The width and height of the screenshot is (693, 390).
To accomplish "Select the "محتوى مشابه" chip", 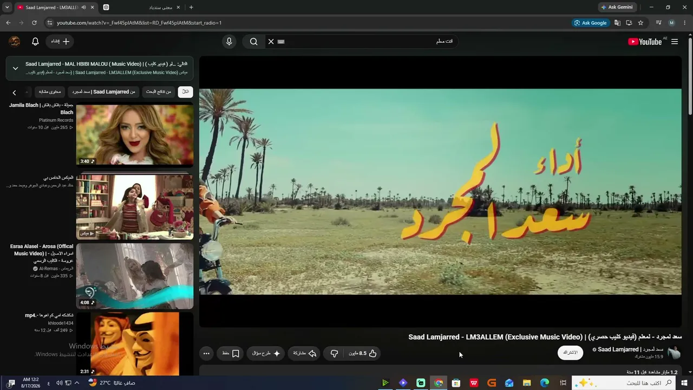I will [x=50, y=92].
